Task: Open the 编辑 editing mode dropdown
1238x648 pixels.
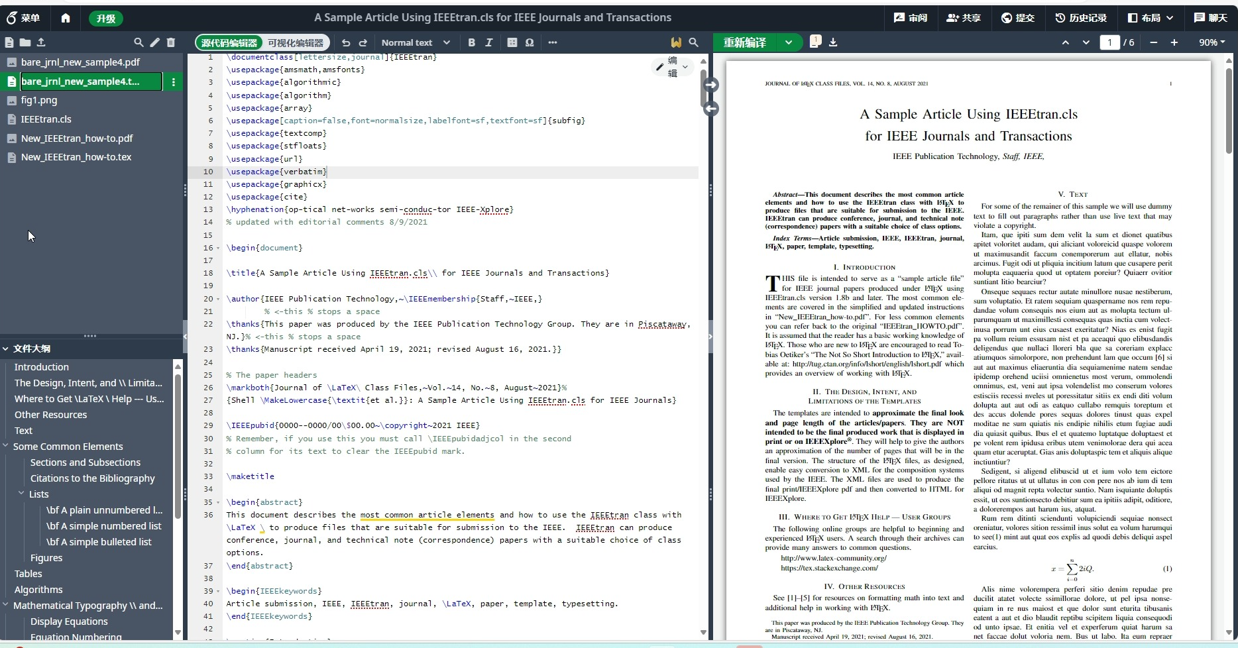Action: [673, 66]
